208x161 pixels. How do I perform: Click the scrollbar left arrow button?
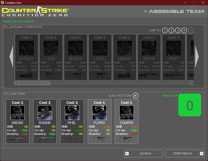click(16, 83)
